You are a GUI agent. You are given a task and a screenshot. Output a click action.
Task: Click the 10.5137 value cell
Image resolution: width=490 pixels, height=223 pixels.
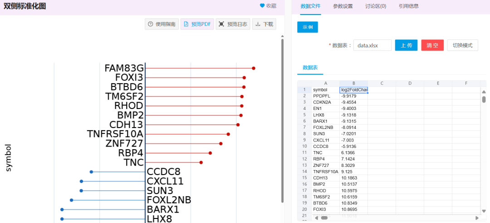[353, 184]
